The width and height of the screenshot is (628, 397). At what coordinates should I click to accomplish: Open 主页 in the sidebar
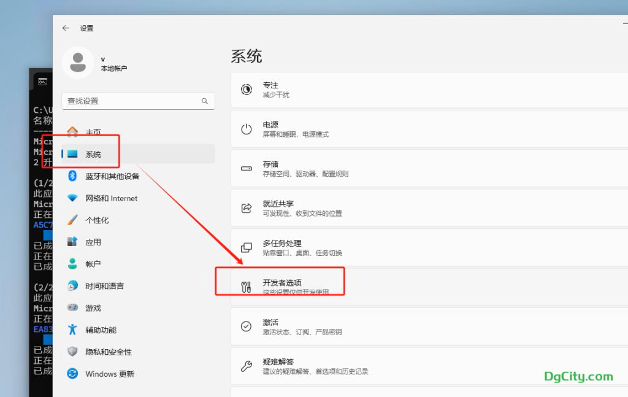pos(93,132)
